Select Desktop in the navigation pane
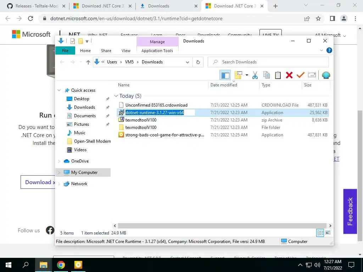Image resolution: width=363 pixels, height=272 pixels. (82, 99)
